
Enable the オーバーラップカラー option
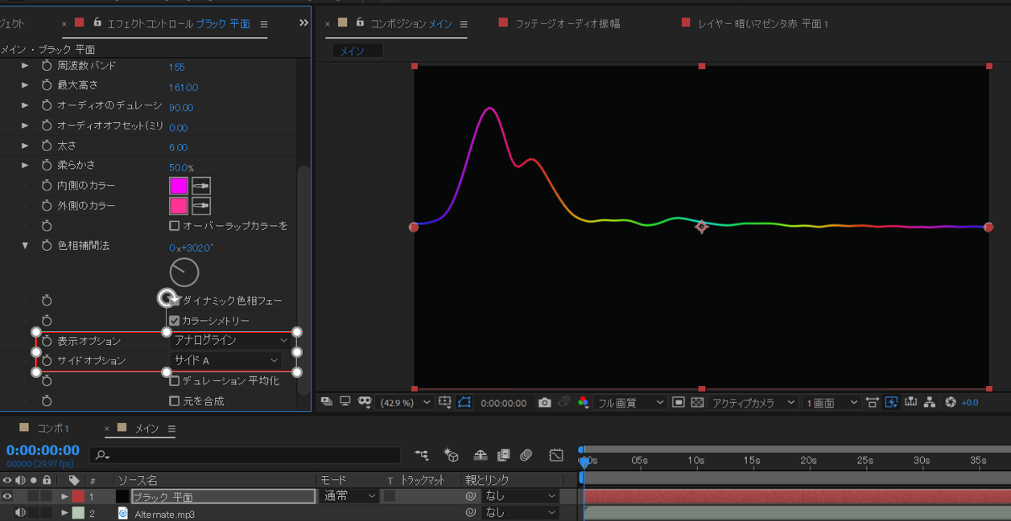click(x=174, y=225)
